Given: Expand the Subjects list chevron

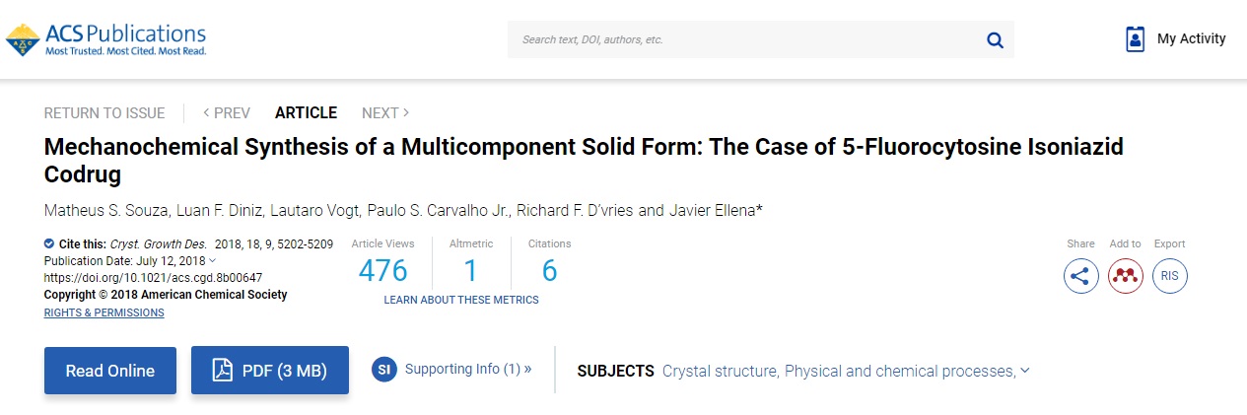Looking at the screenshot, I should coord(1025,371).
